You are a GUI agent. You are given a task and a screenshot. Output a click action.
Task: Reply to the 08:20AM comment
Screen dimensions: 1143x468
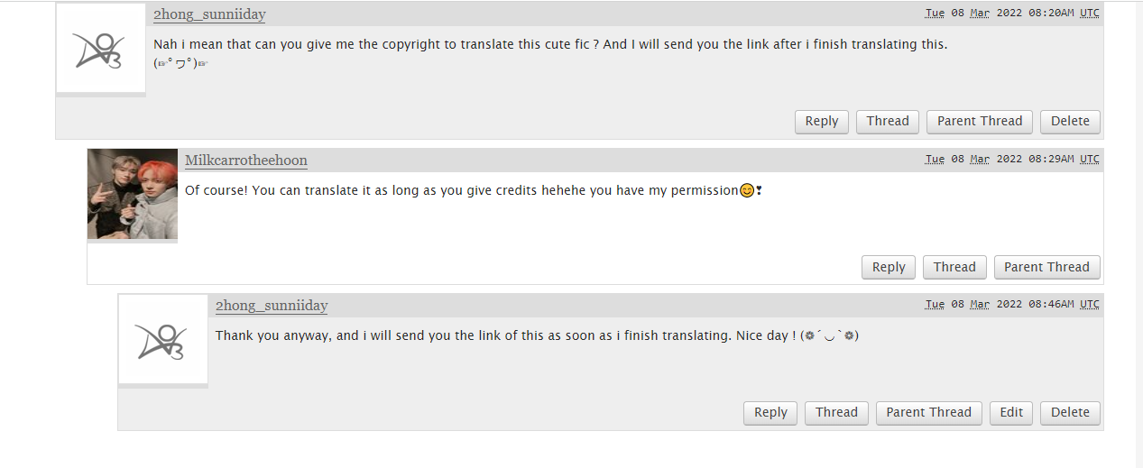pyautogui.click(x=822, y=122)
